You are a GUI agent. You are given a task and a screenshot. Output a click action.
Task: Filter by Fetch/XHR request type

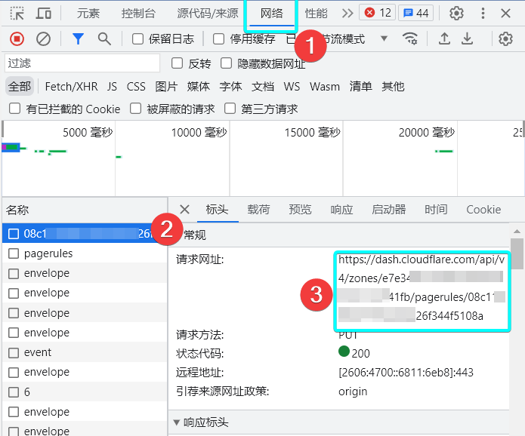(71, 87)
